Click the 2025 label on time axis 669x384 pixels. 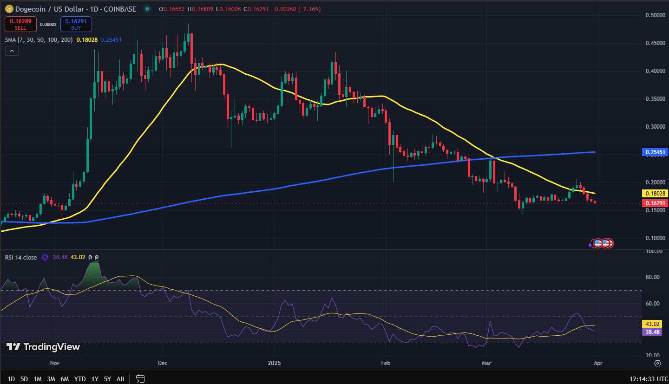[x=273, y=363]
